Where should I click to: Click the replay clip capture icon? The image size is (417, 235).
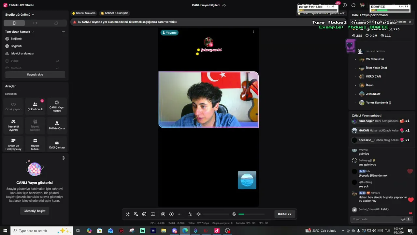[x=171, y=214]
